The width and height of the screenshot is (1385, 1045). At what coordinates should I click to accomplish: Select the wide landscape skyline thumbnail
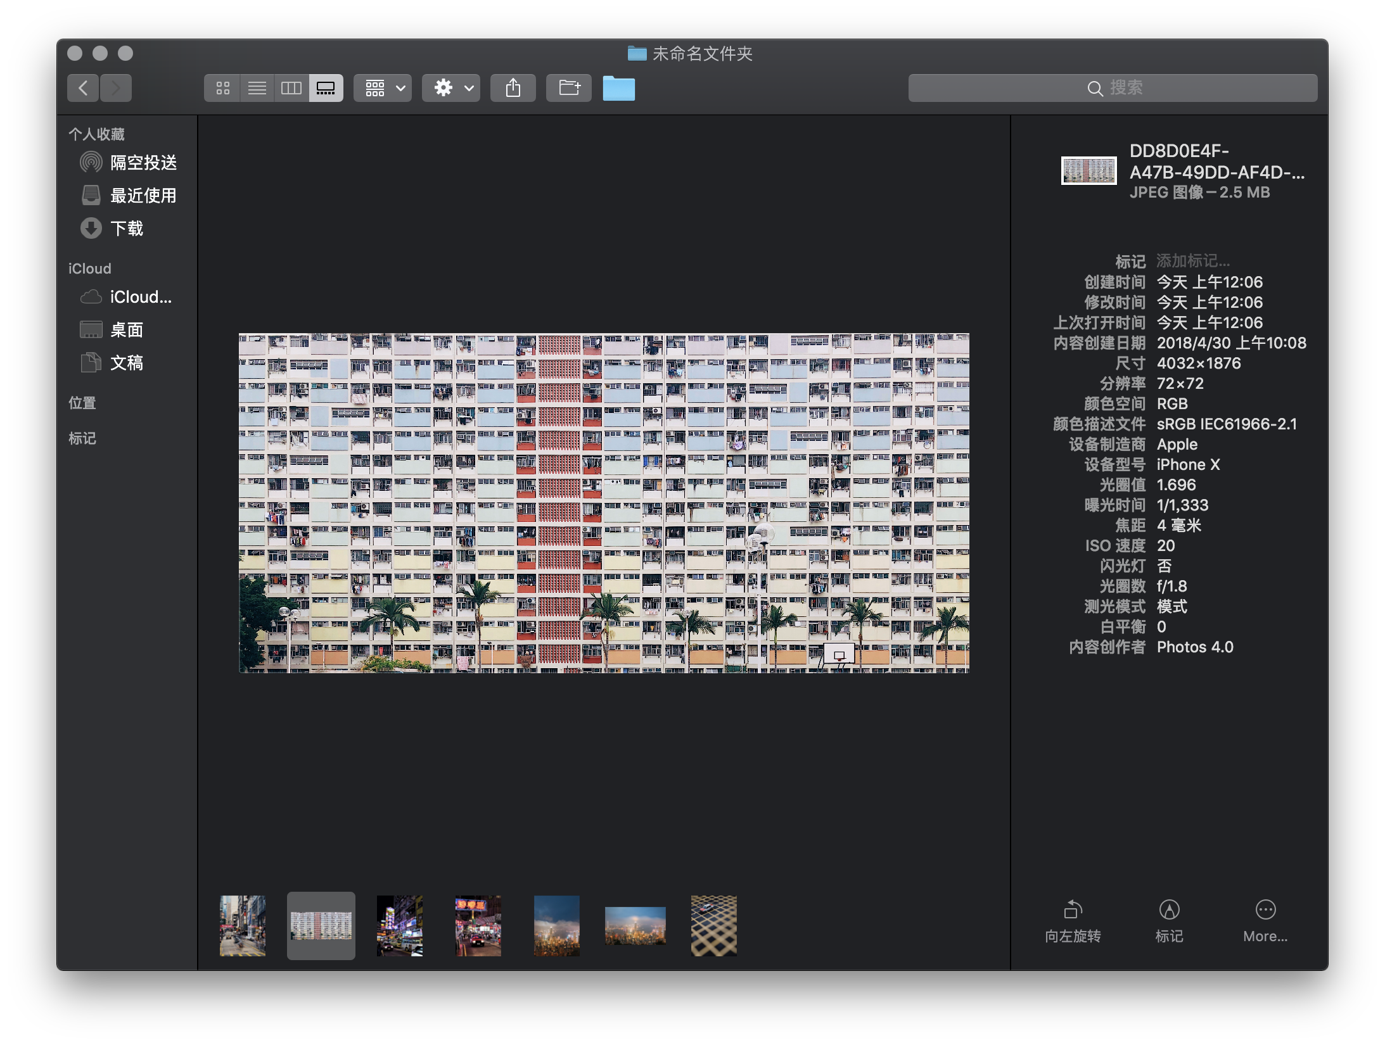[x=635, y=925]
